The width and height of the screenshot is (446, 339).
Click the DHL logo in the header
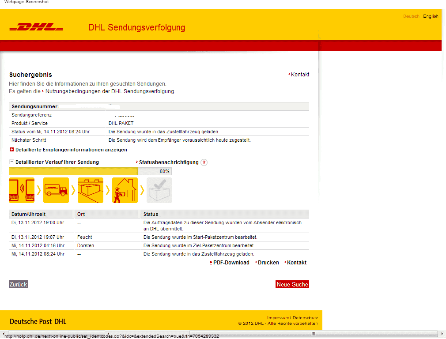(x=36, y=27)
